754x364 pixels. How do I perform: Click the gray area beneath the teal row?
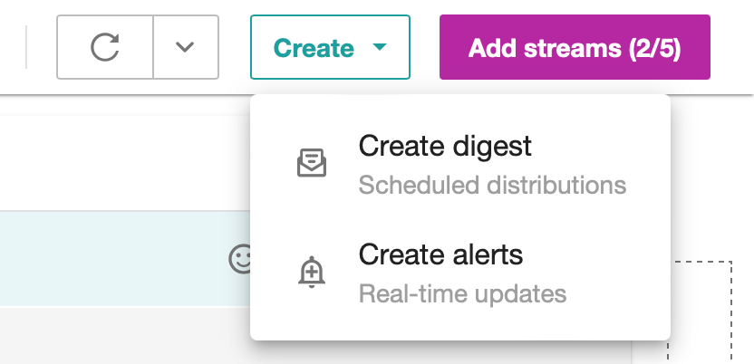point(125,336)
